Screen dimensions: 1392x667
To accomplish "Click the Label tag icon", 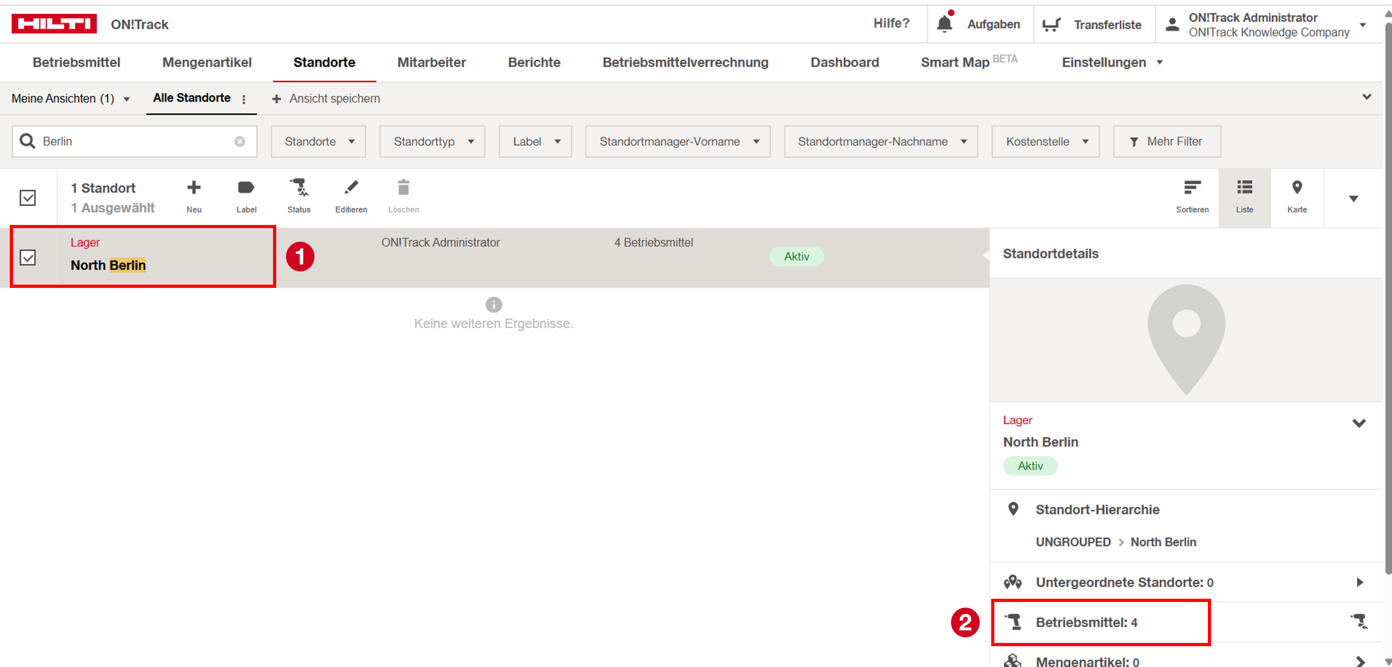I will (x=246, y=187).
